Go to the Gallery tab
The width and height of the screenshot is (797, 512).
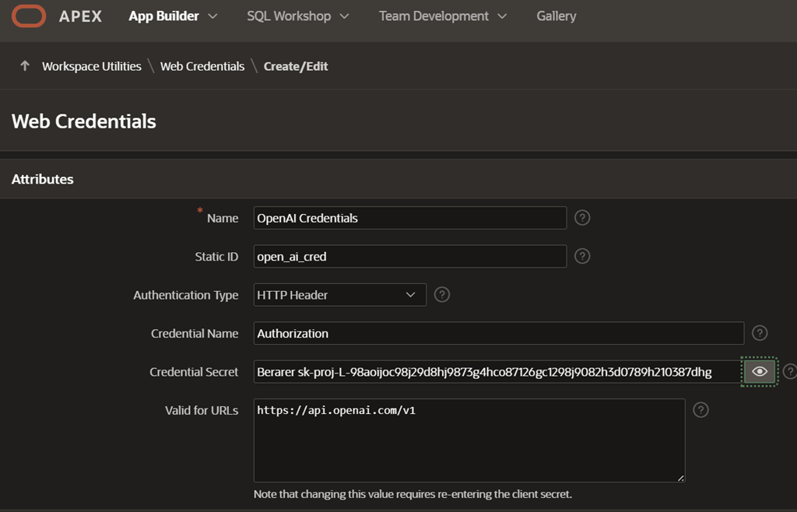(x=556, y=16)
